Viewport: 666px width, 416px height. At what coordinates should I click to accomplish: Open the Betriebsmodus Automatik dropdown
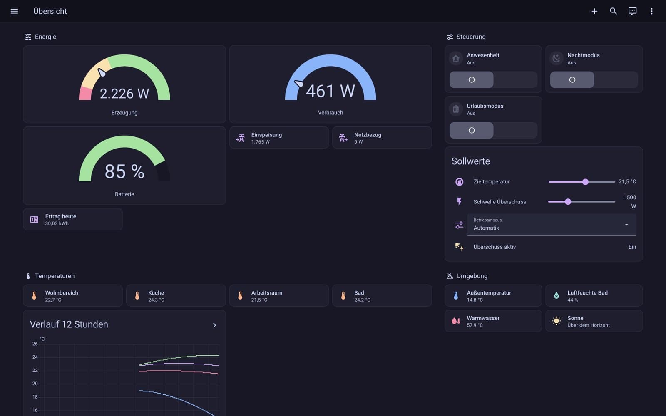click(x=552, y=225)
